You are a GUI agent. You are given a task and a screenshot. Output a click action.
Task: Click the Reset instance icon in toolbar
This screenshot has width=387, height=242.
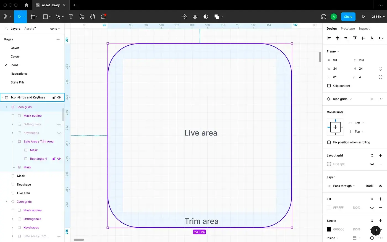click(x=184, y=17)
